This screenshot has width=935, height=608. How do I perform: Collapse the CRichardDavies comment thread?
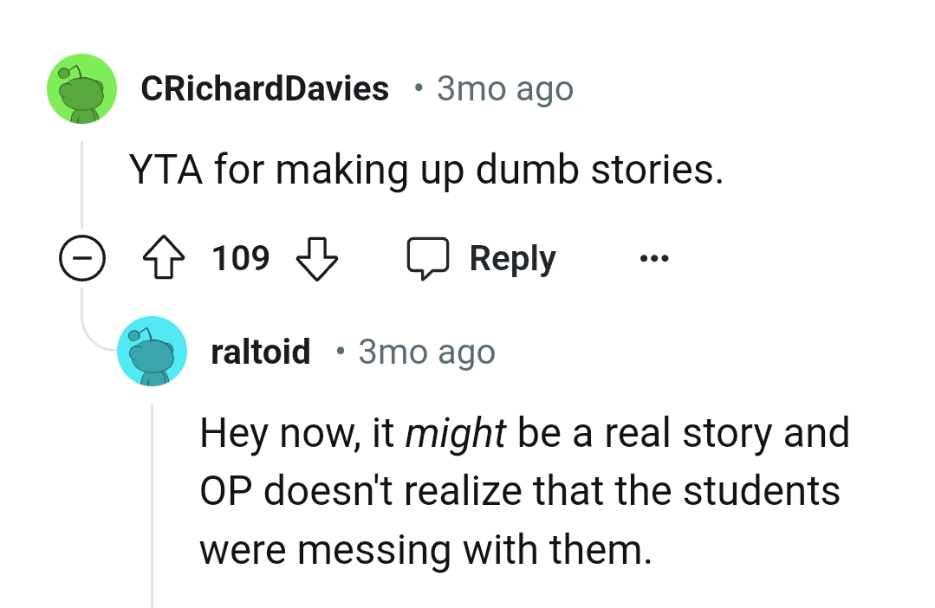click(82, 257)
